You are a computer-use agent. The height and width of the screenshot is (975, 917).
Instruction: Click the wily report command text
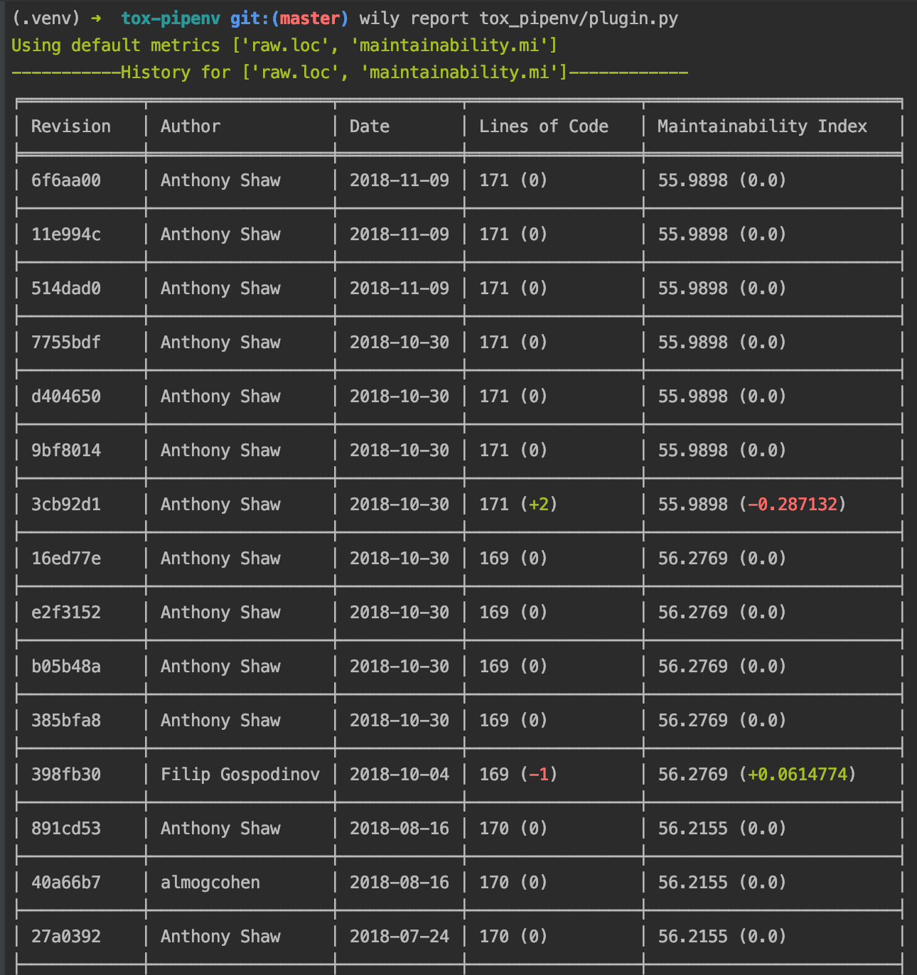(414, 18)
